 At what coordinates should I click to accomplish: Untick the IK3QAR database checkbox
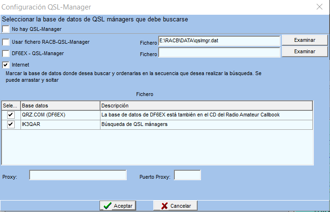(10, 124)
